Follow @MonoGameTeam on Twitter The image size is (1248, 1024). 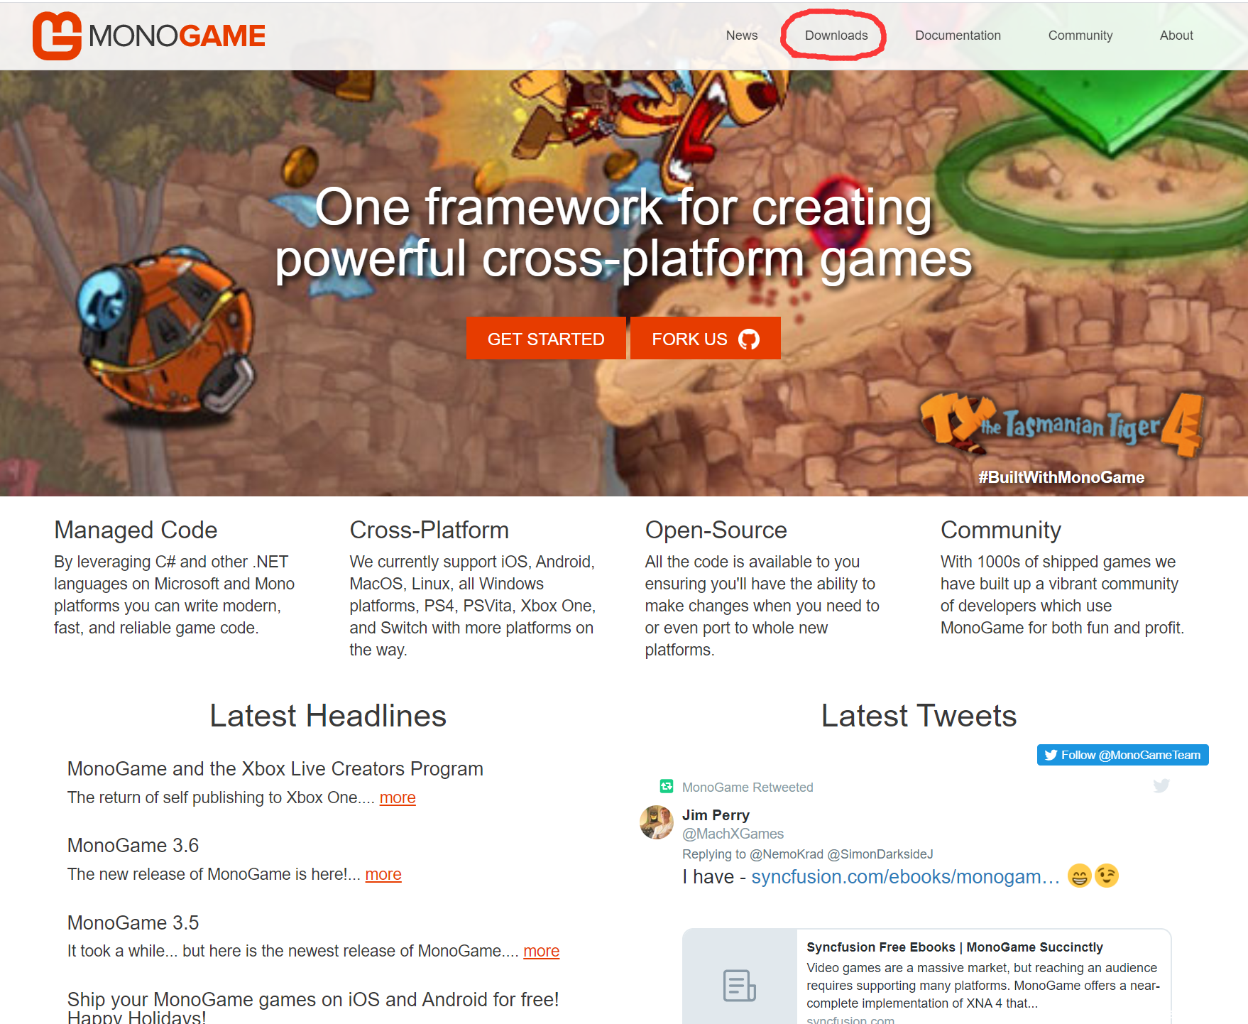[x=1122, y=755]
